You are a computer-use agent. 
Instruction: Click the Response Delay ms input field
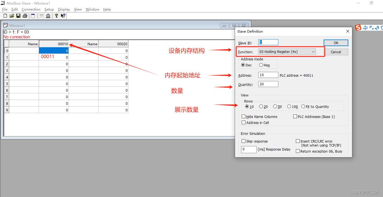[x=249, y=149]
